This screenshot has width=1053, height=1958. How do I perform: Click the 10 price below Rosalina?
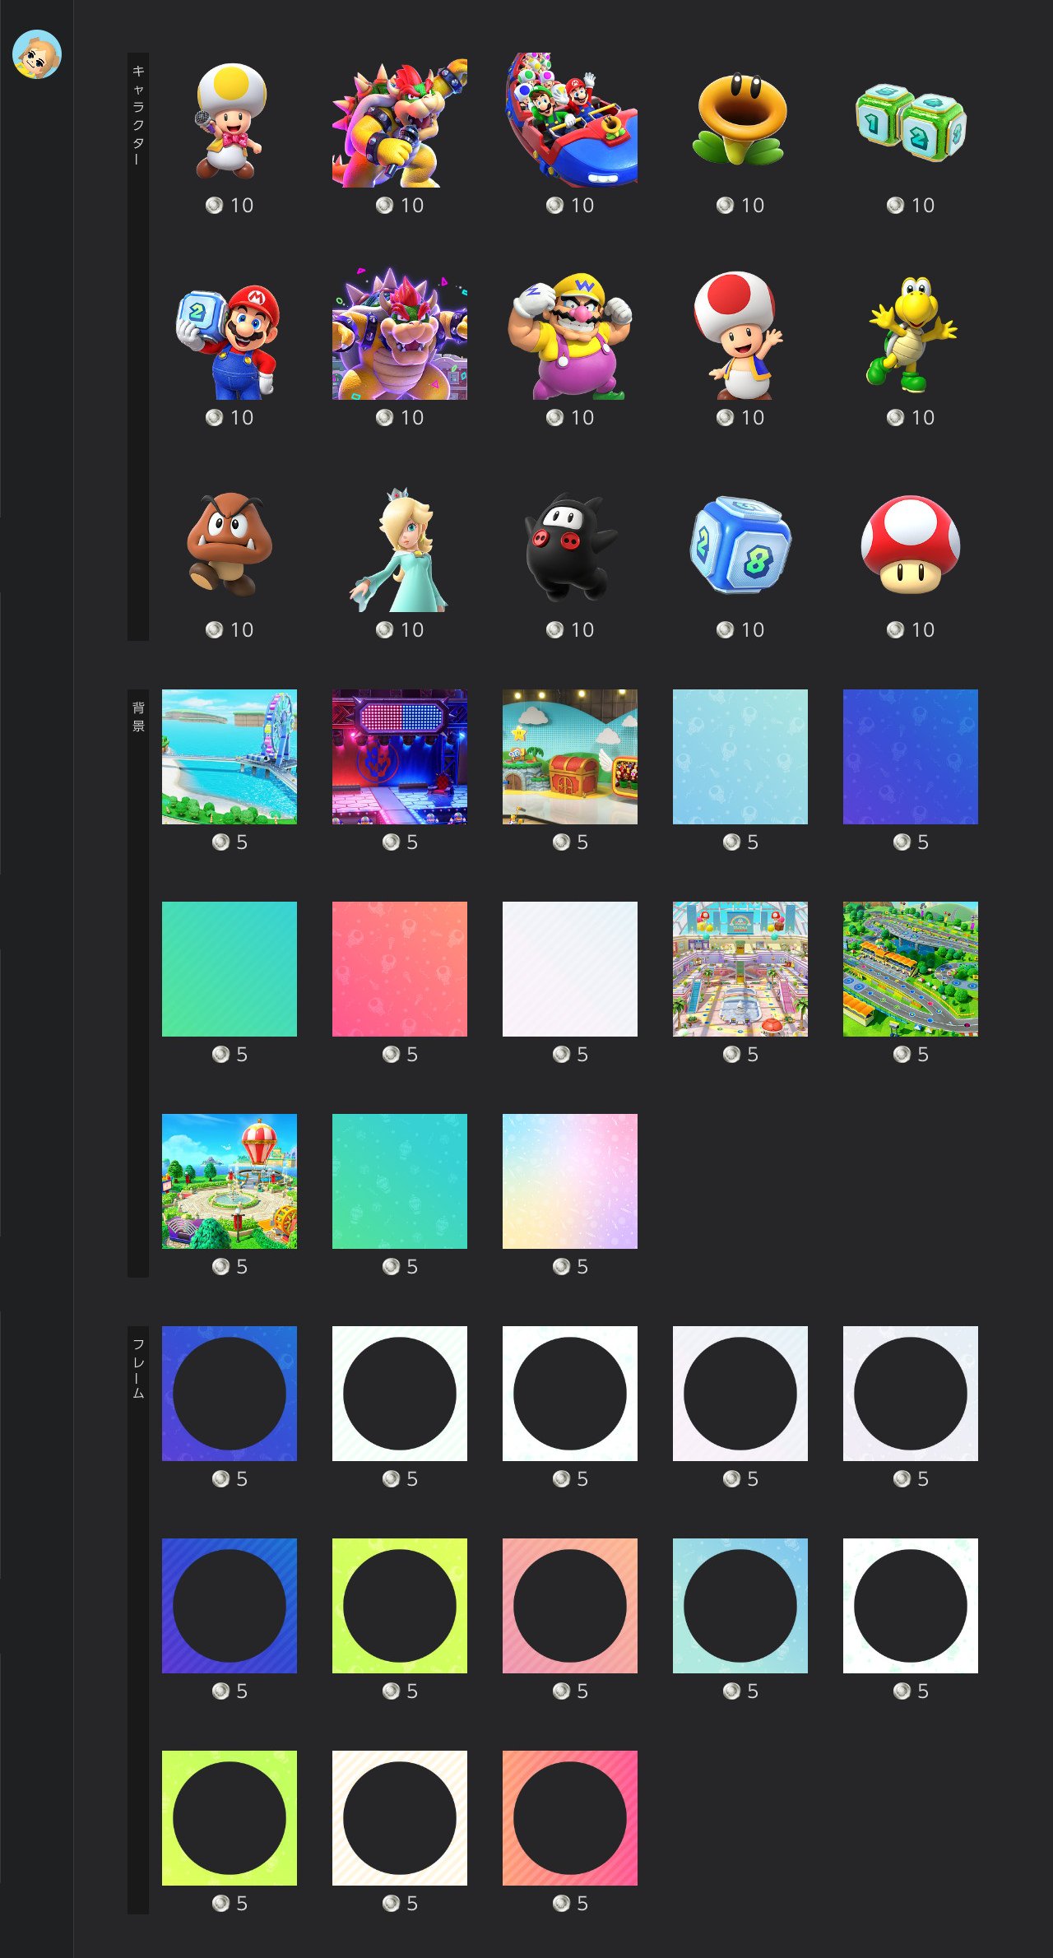[x=412, y=630]
